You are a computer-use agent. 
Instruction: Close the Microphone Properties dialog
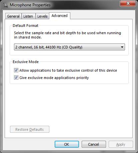(x=128, y=3)
